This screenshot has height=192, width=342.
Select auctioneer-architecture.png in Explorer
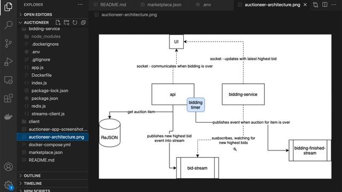[x=52, y=137]
